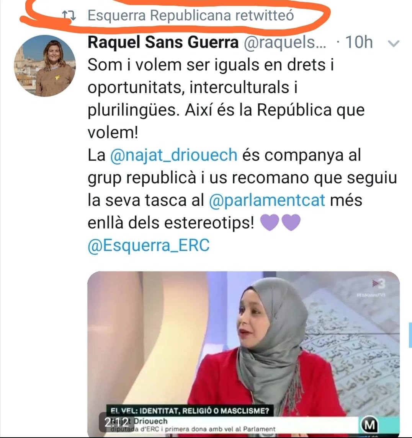Open the @najat_driouech mention

click(x=173, y=155)
